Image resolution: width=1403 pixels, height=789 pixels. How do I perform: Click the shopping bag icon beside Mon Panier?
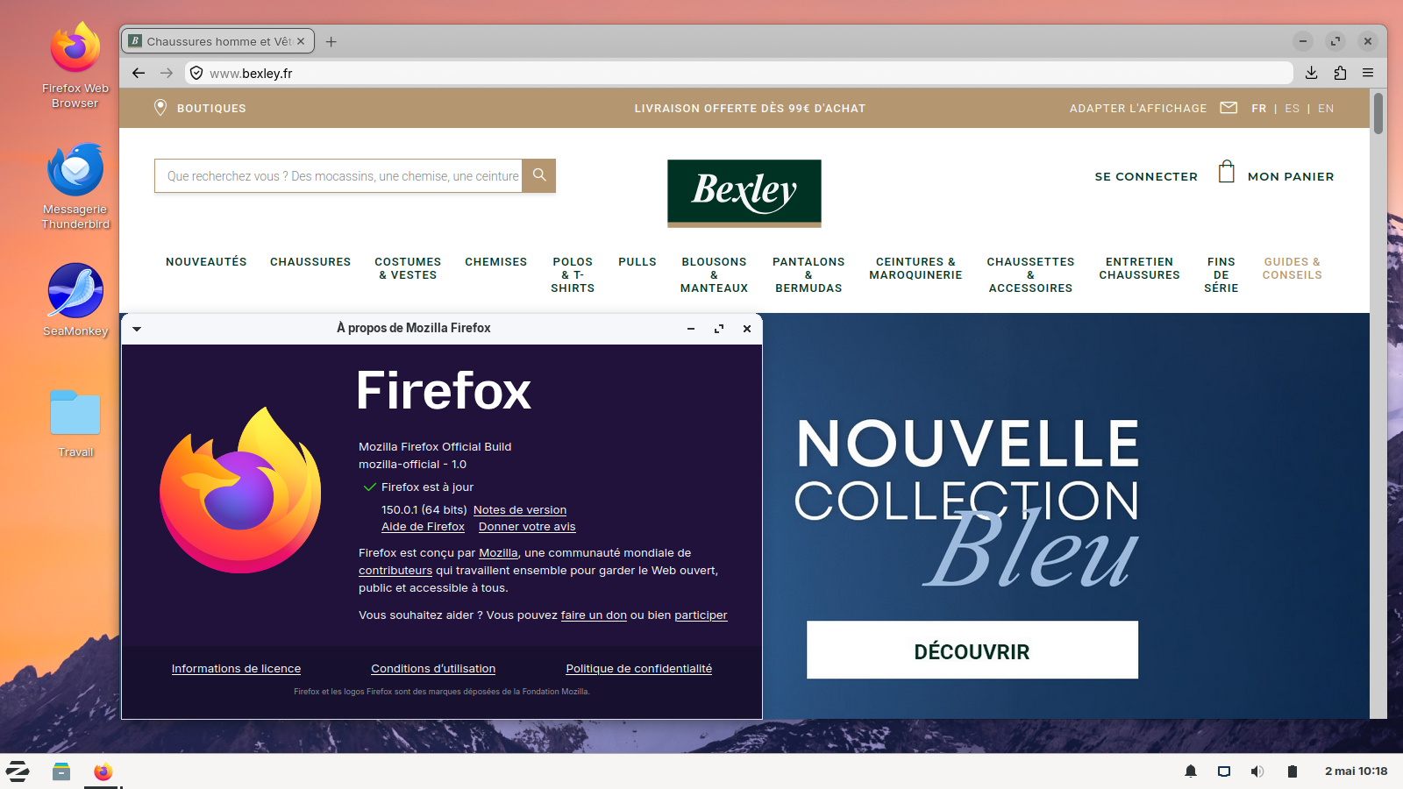click(1227, 172)
